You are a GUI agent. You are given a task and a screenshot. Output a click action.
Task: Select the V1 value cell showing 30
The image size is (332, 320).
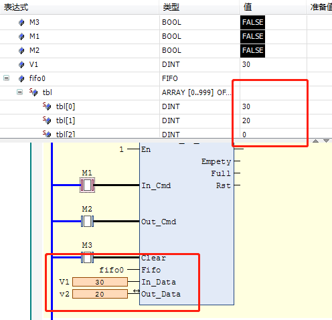[273, 64]
